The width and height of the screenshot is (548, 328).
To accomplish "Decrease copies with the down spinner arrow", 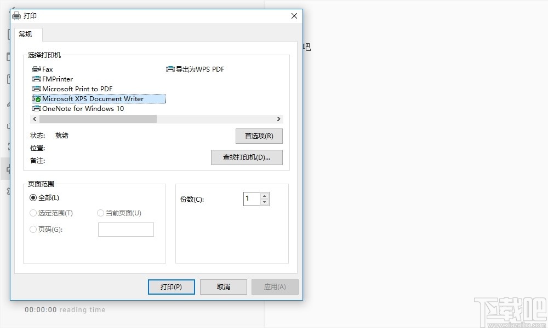I will (265, 202).
